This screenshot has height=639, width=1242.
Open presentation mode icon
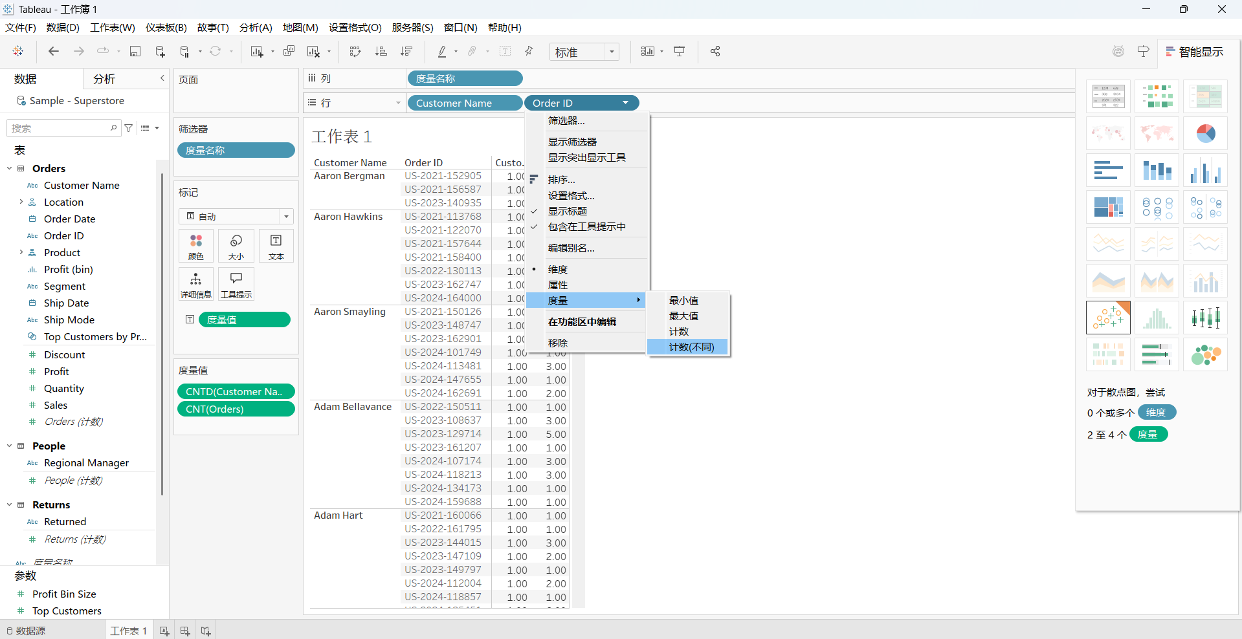[680, 51]
